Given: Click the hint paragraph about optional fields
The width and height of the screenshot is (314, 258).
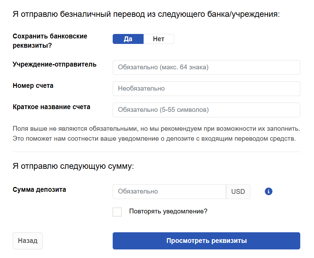Looking at the screenshot, I should (x=156, y=133).
